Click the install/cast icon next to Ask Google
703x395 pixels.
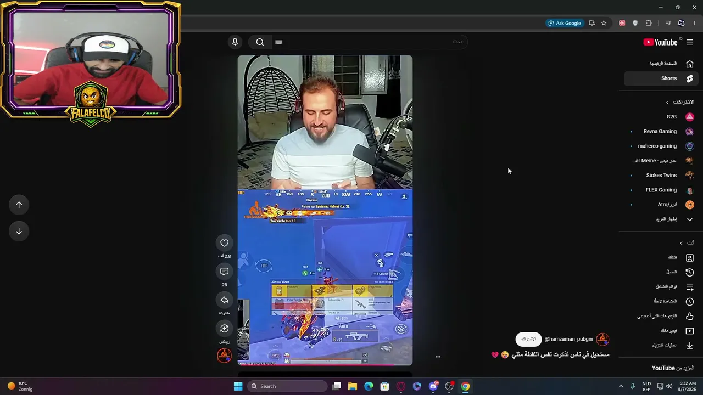tap(592, 23)
